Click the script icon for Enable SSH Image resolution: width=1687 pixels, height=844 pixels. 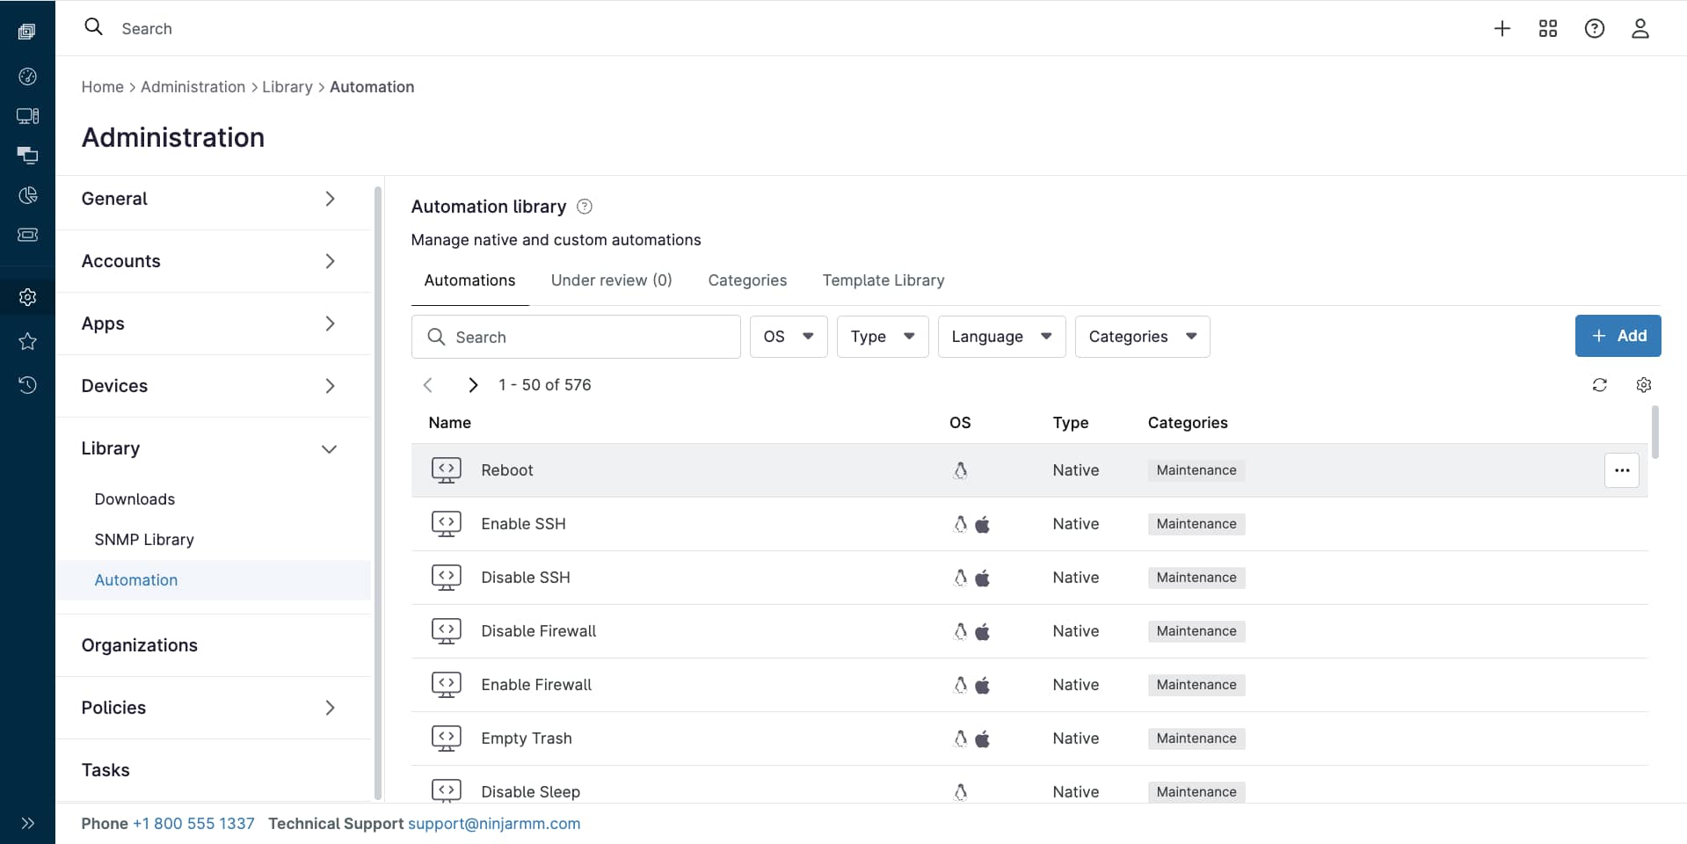(x=447, y=524)
